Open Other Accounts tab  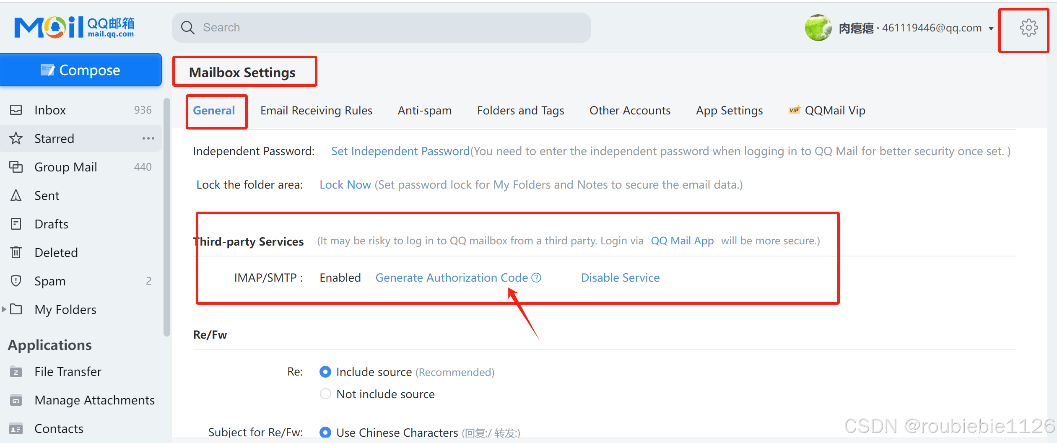pyautogui.click(x=630, y=110)
